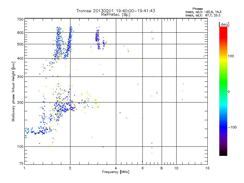Image resolution: width=244 pixels, height=183 pixels.
Task: Click the y-axis tick label '600'
Action: point(20,33)
